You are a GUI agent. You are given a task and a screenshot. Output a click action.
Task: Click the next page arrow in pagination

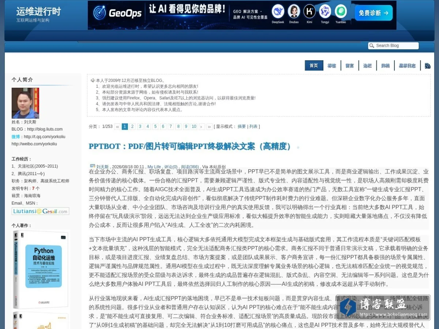click(202, 127)
